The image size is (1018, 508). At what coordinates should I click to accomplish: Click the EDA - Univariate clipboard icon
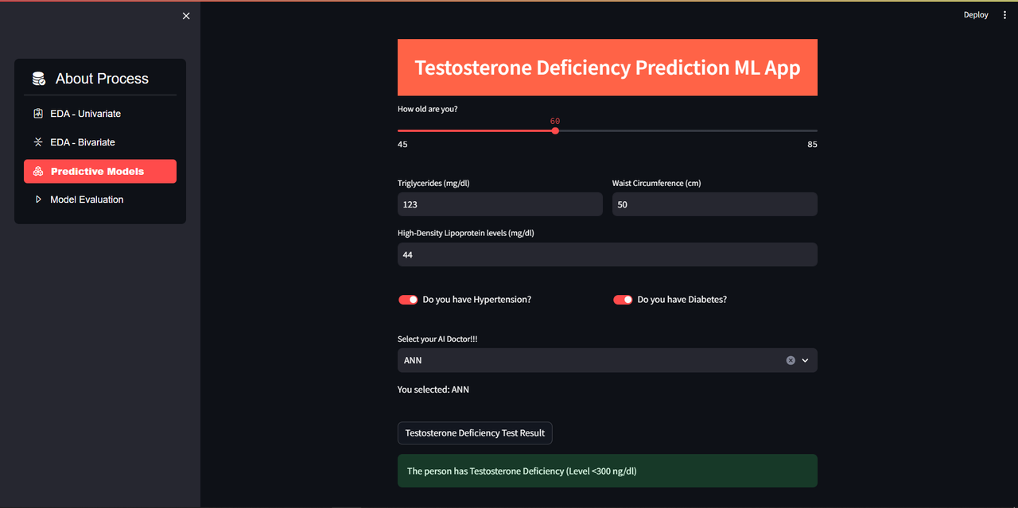(37, 114)
